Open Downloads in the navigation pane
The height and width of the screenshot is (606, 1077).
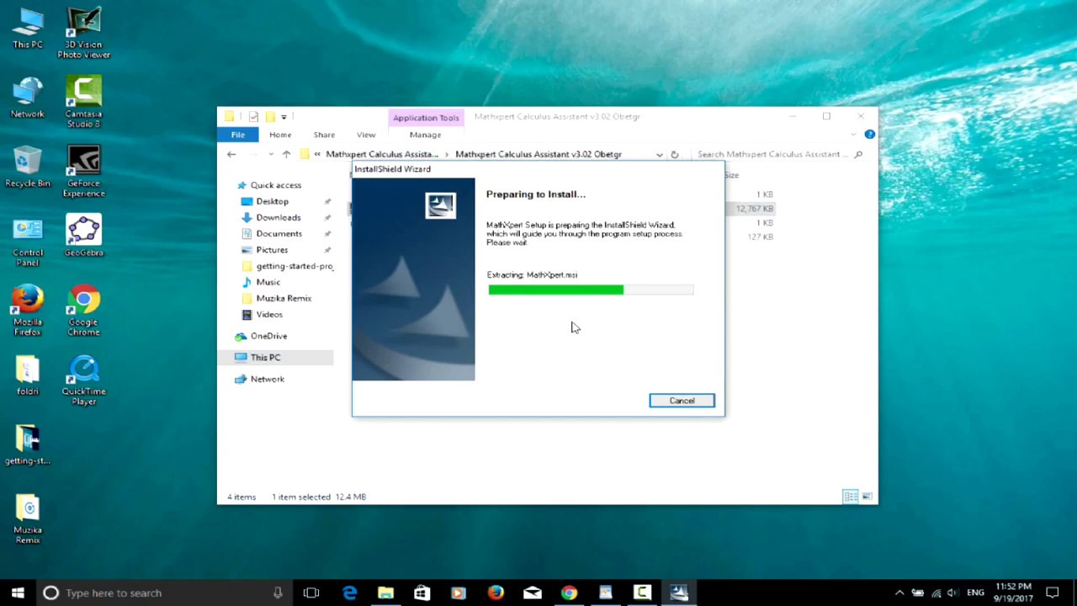278,217
